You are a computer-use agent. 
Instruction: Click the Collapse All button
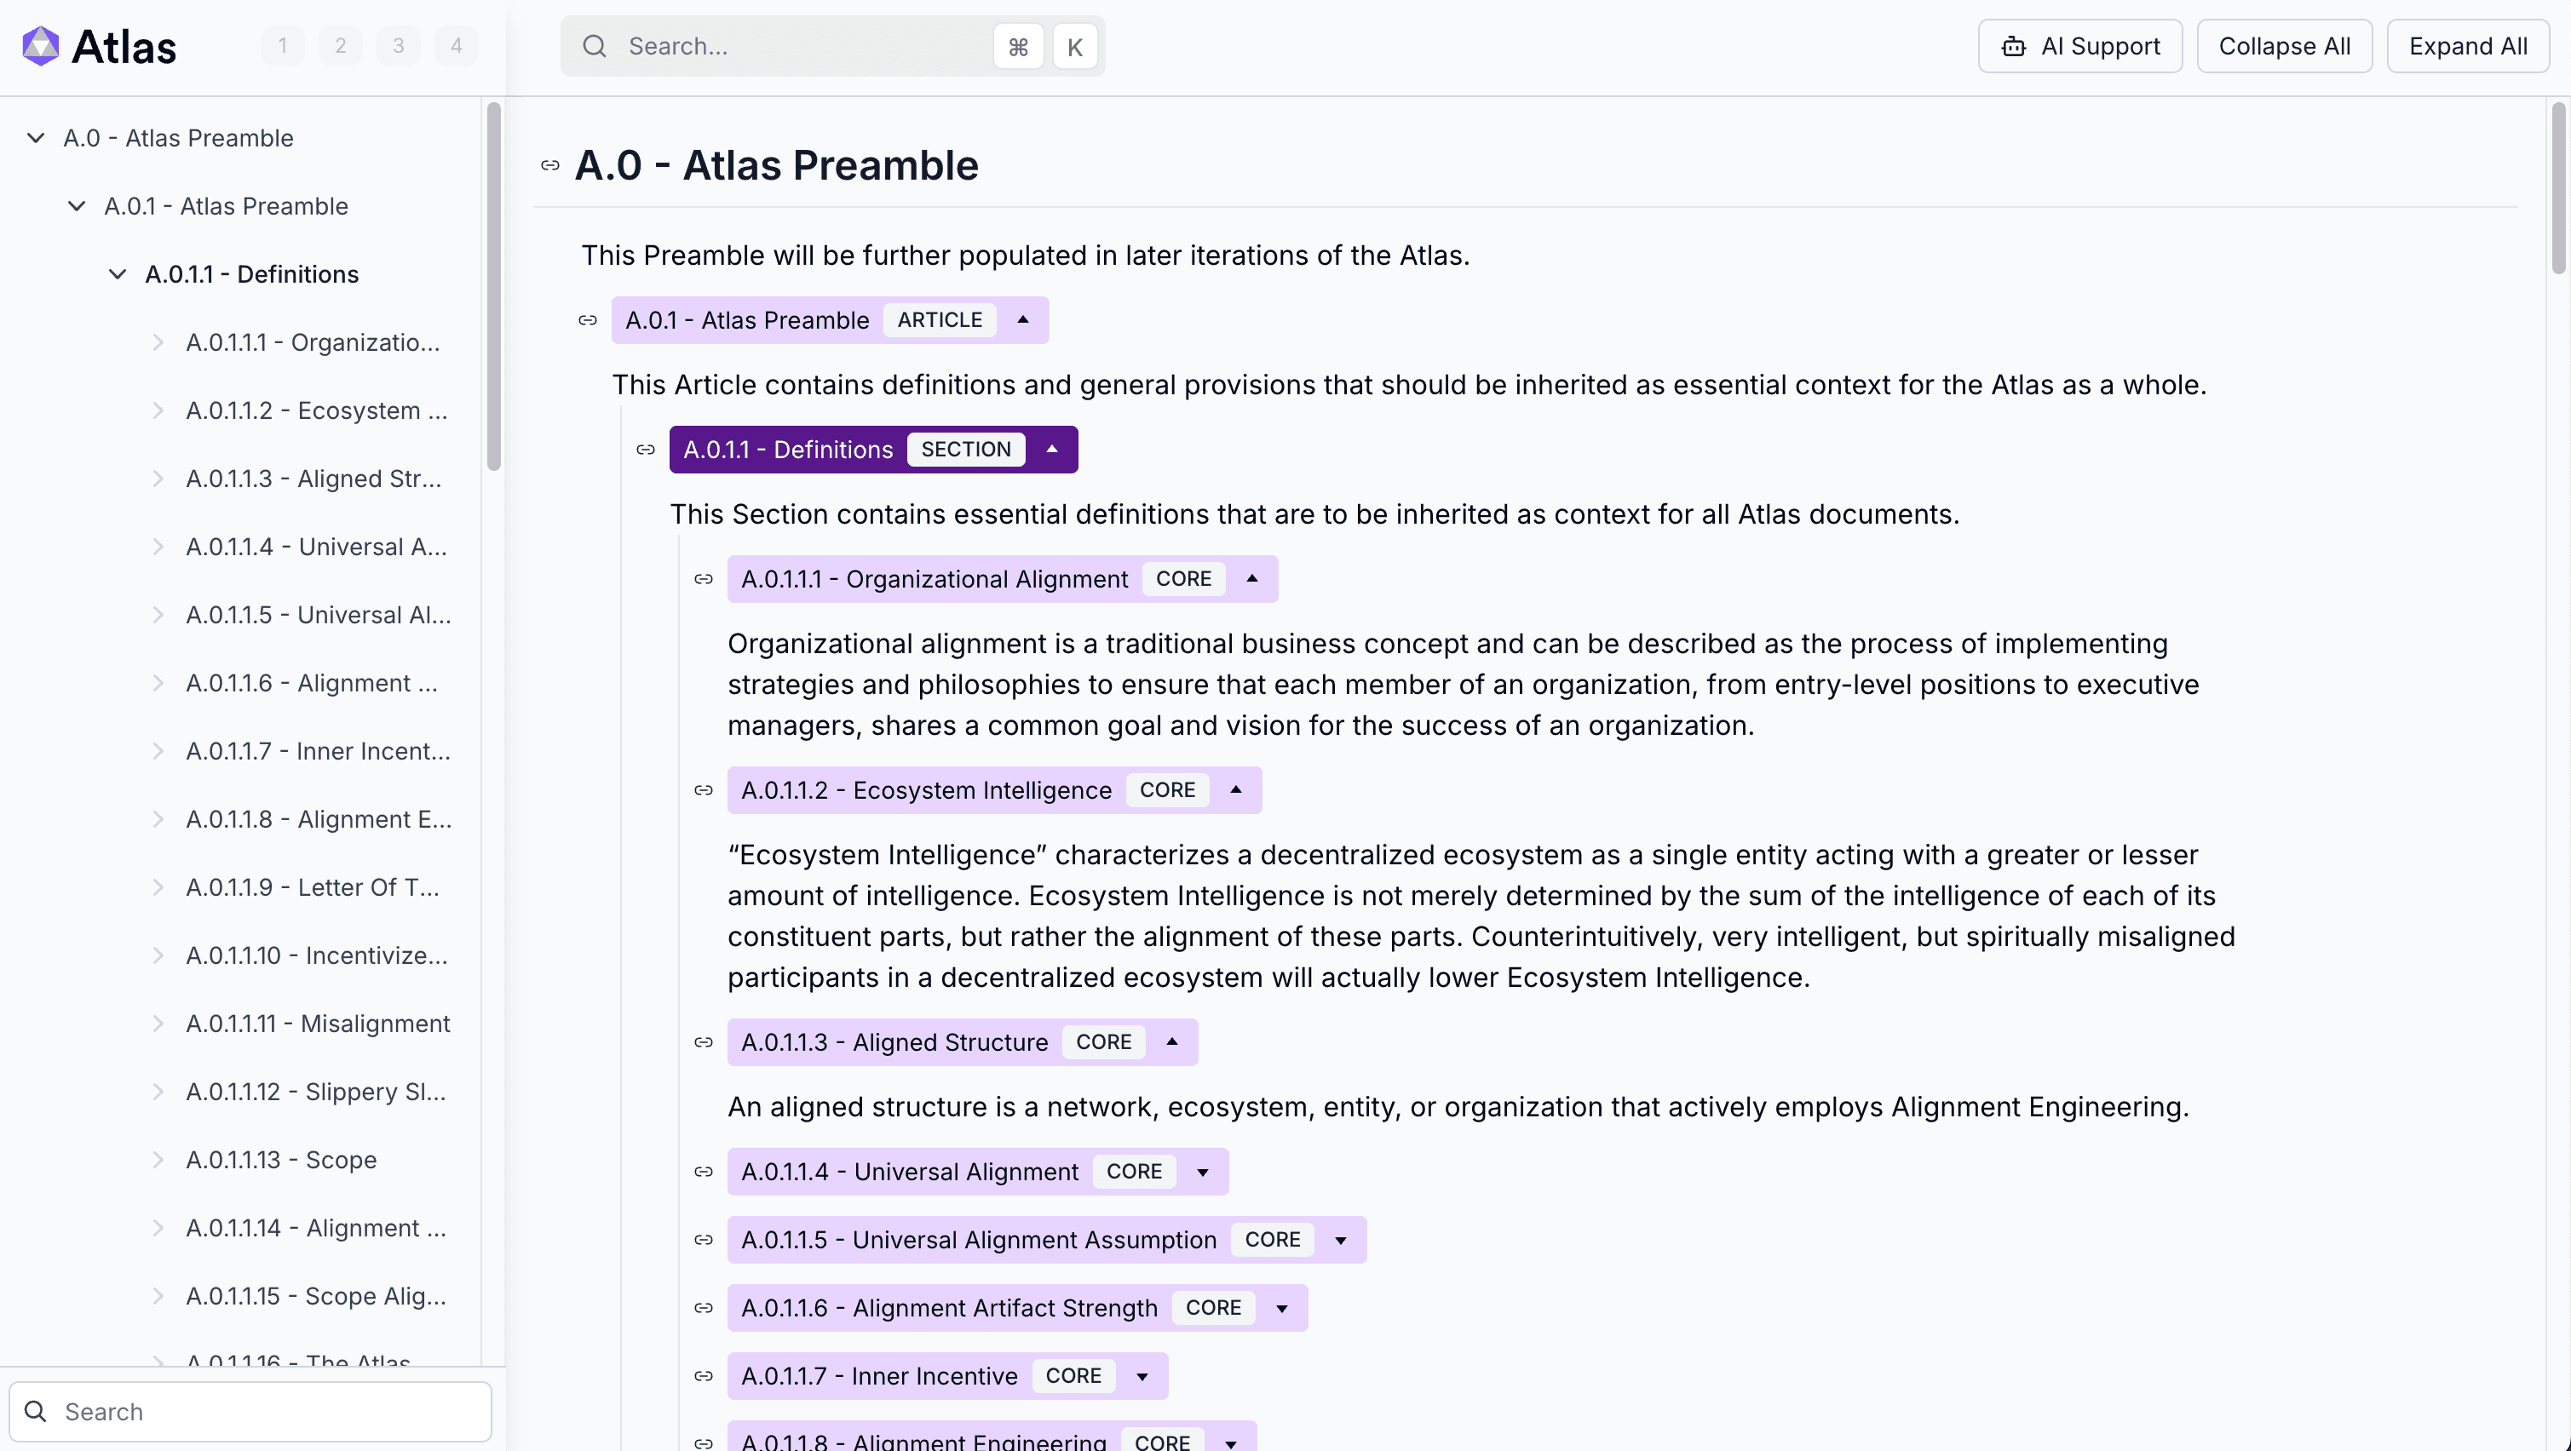pos(2285,46)
